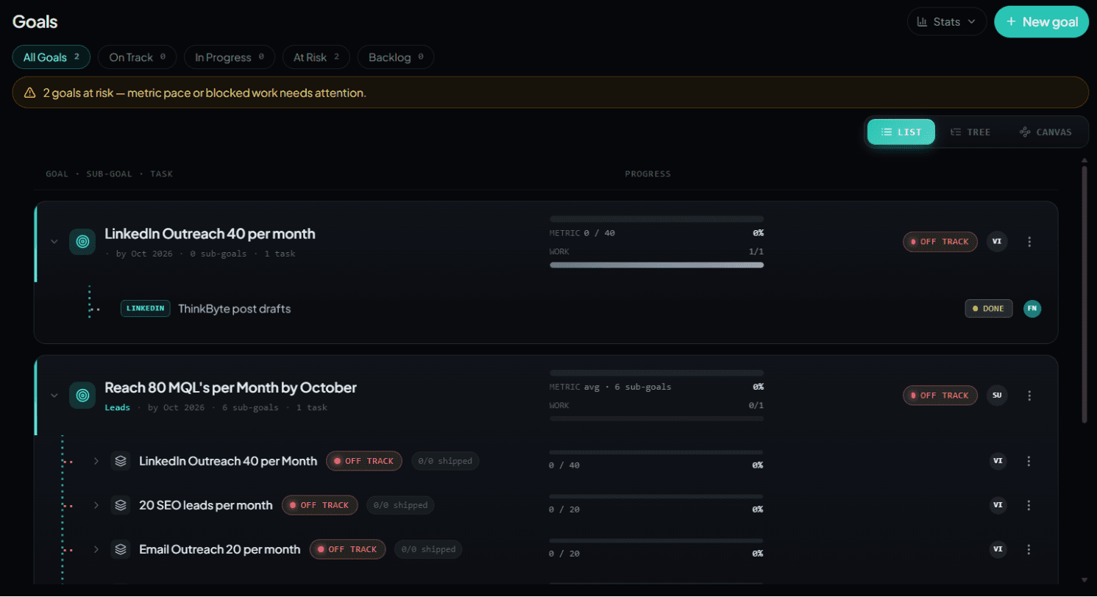This screenshot has height=597, width=1097.
Task: Open the three-dot menu for Email Outreach 20 per month
Action: (x=1029, y=549)
